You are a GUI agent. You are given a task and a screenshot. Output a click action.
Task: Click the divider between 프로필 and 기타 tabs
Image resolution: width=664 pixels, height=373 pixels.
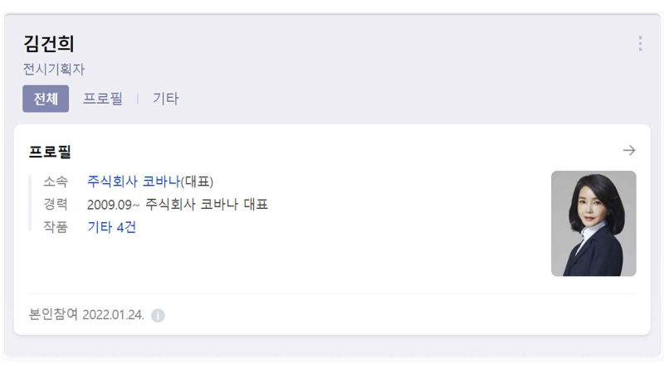tap(138, 99)
